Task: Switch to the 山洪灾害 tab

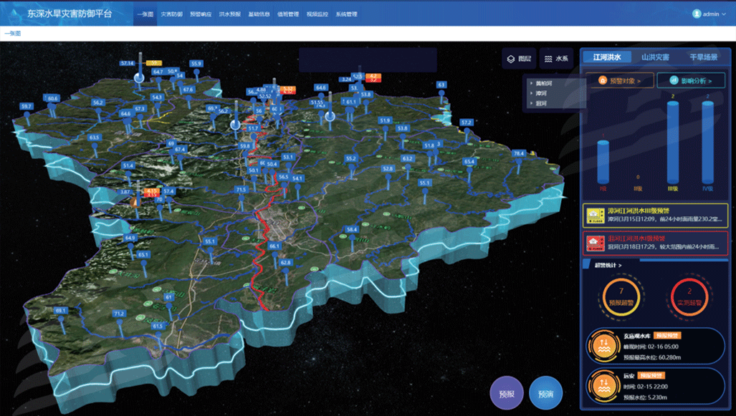Action: (x=655, y=57)
